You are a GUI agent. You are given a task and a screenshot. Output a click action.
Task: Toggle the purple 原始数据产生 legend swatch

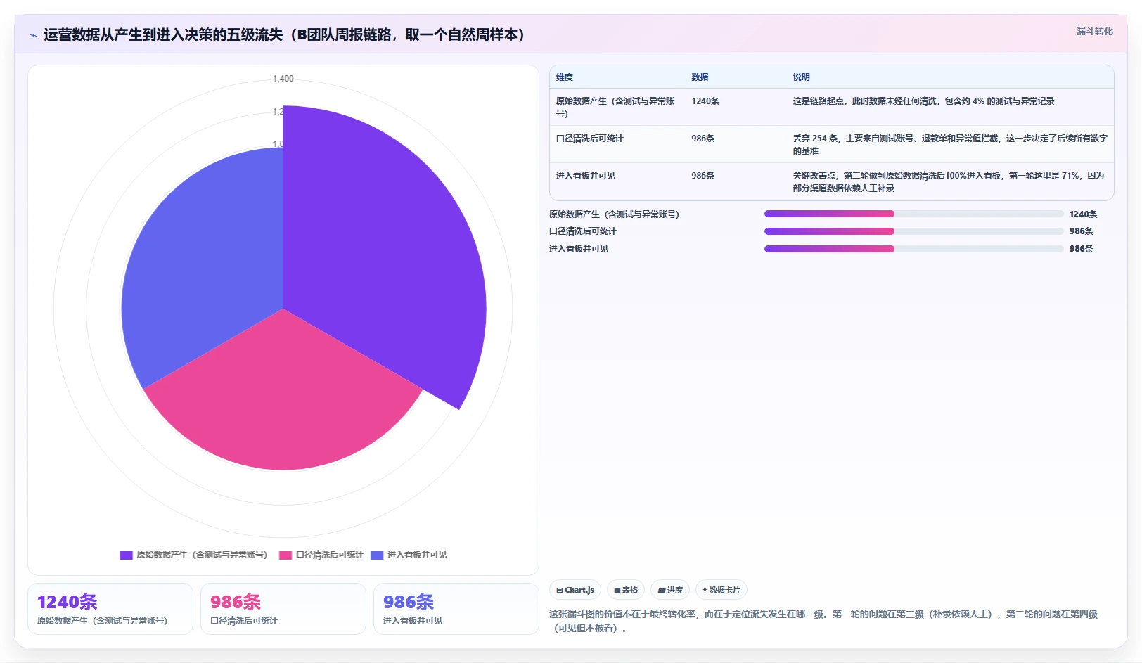(x=126, y=555)
